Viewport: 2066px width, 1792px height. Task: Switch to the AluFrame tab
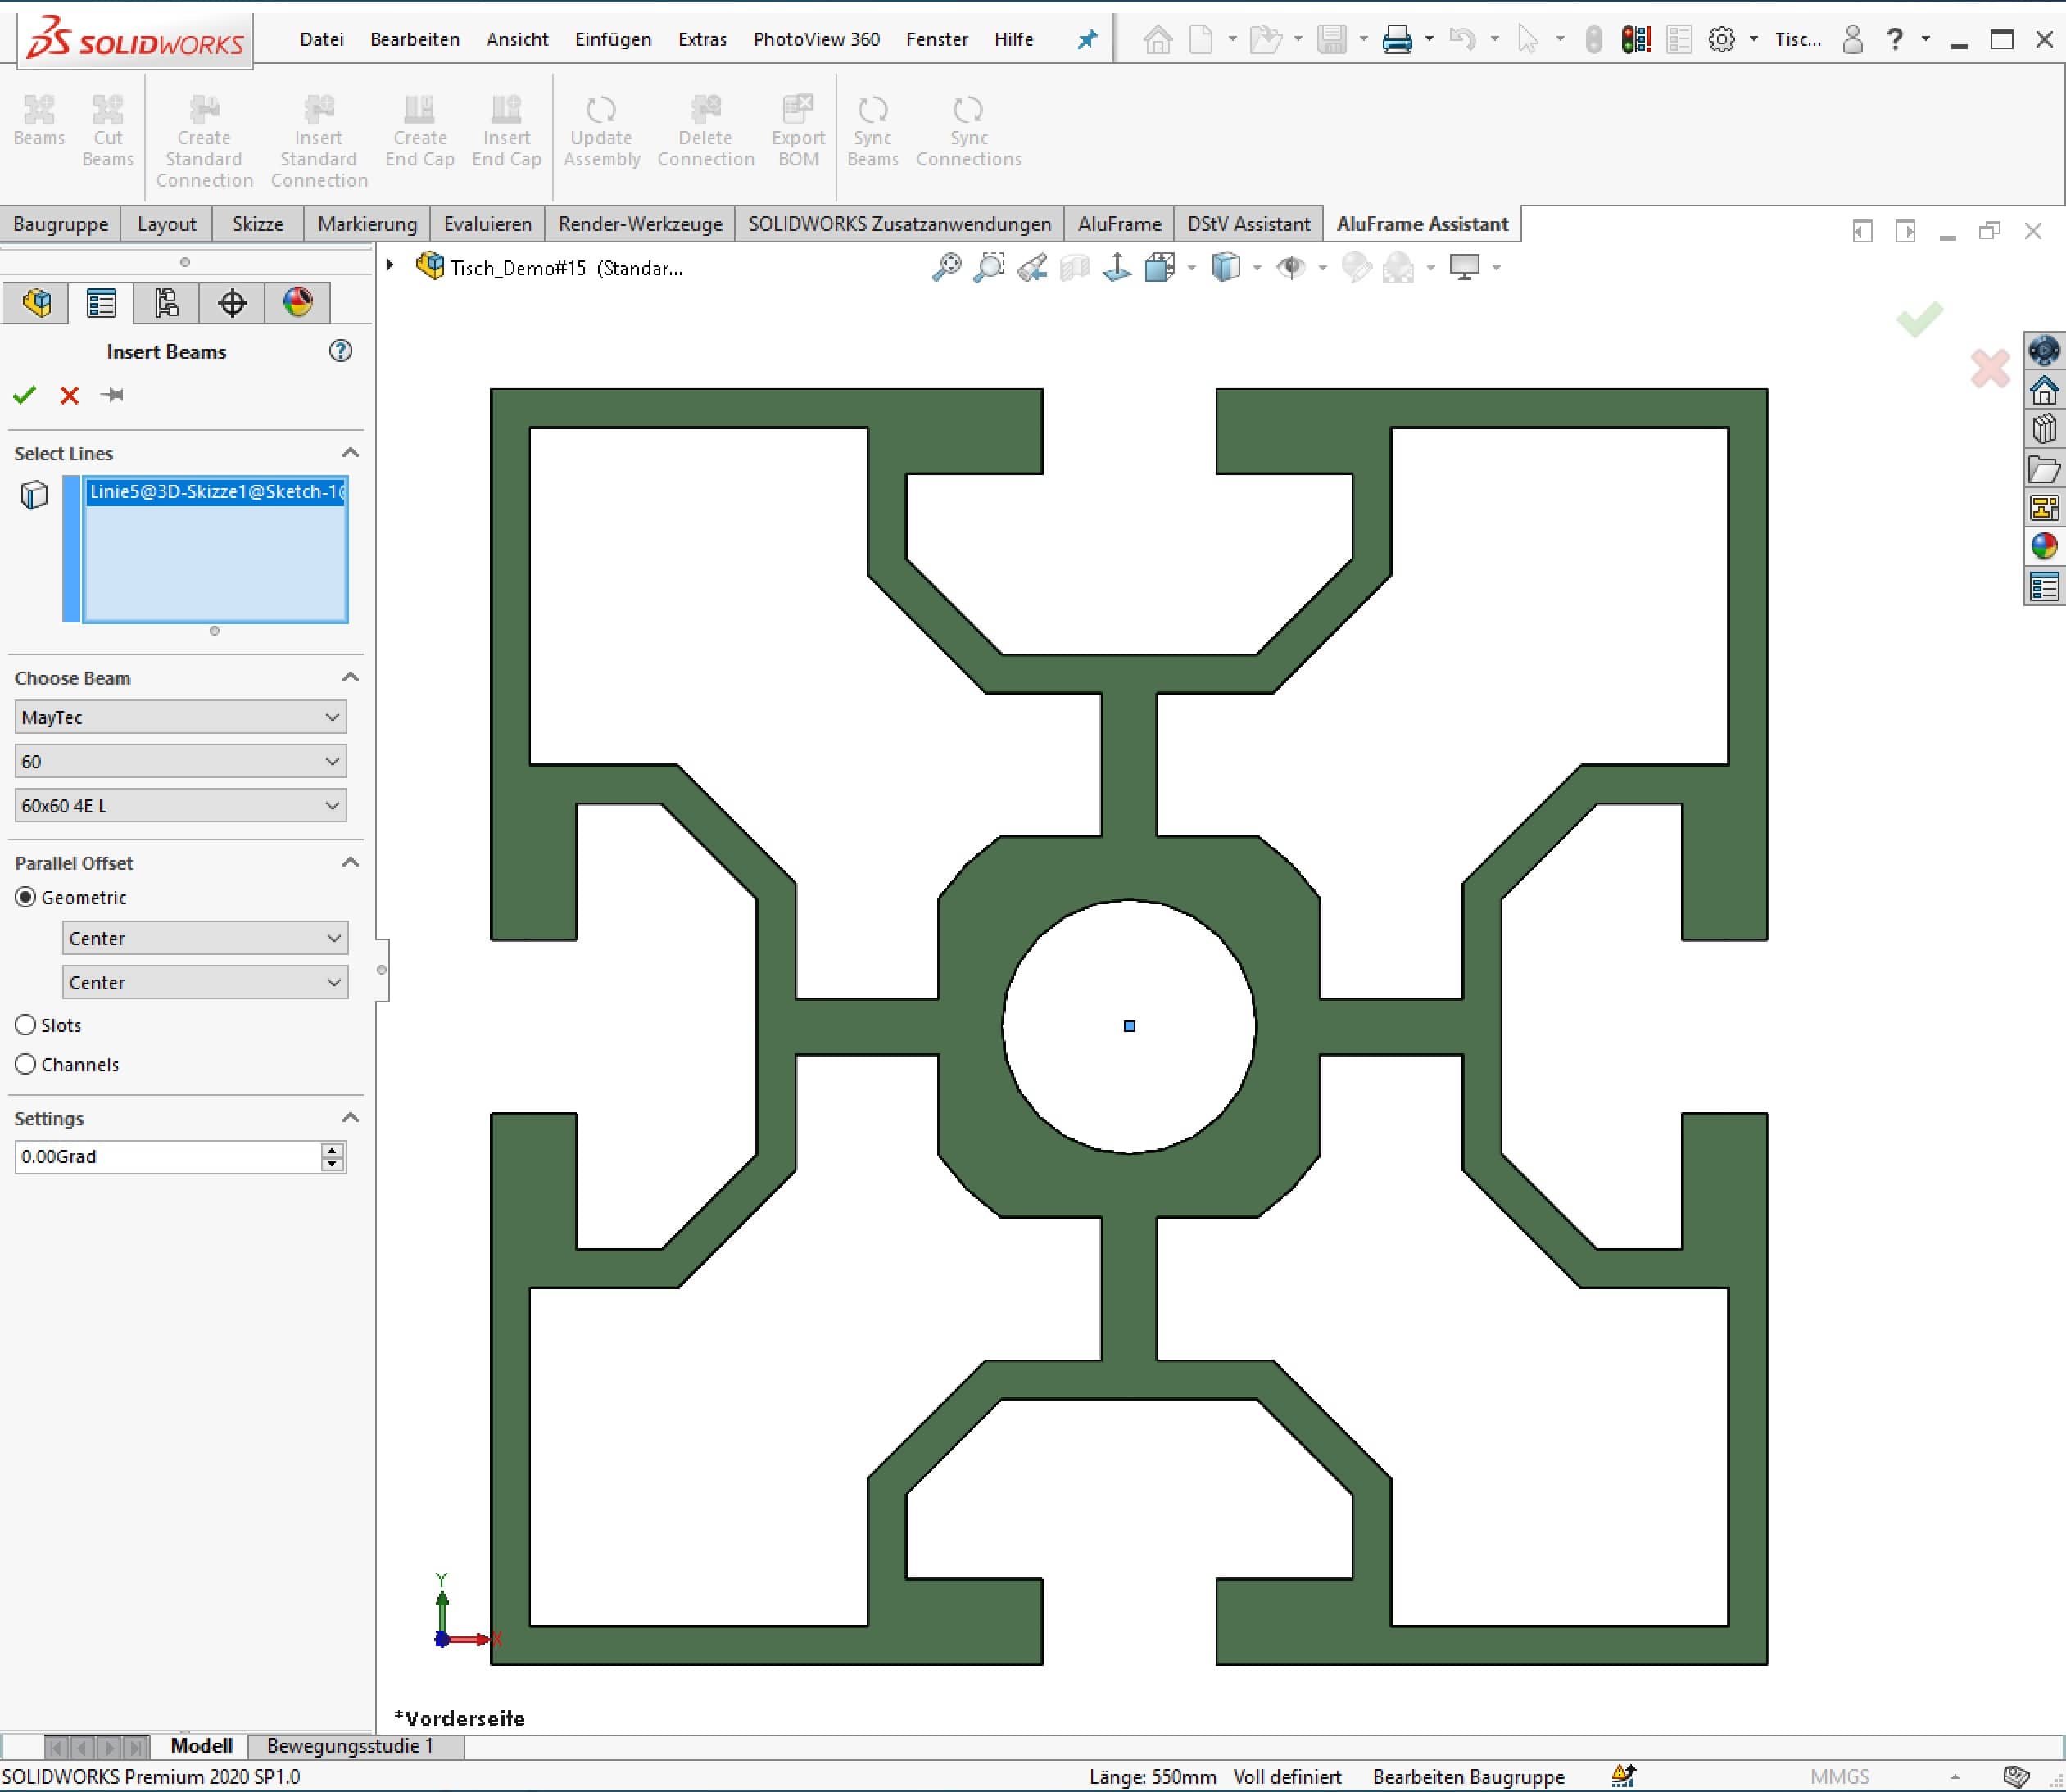click(1117, 223)
